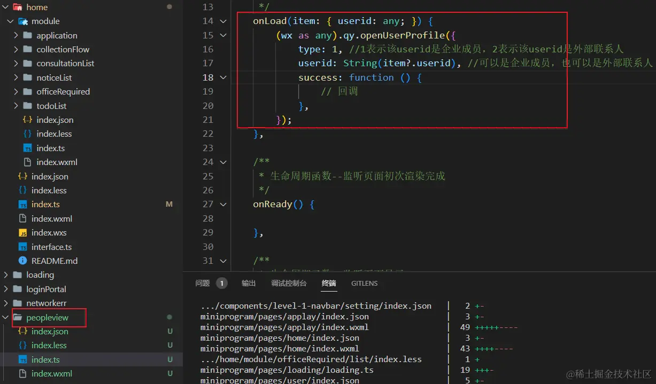Click file icon of peopleview index.wxml
This screenshot has height=384, width=656.
click(22, 374)
